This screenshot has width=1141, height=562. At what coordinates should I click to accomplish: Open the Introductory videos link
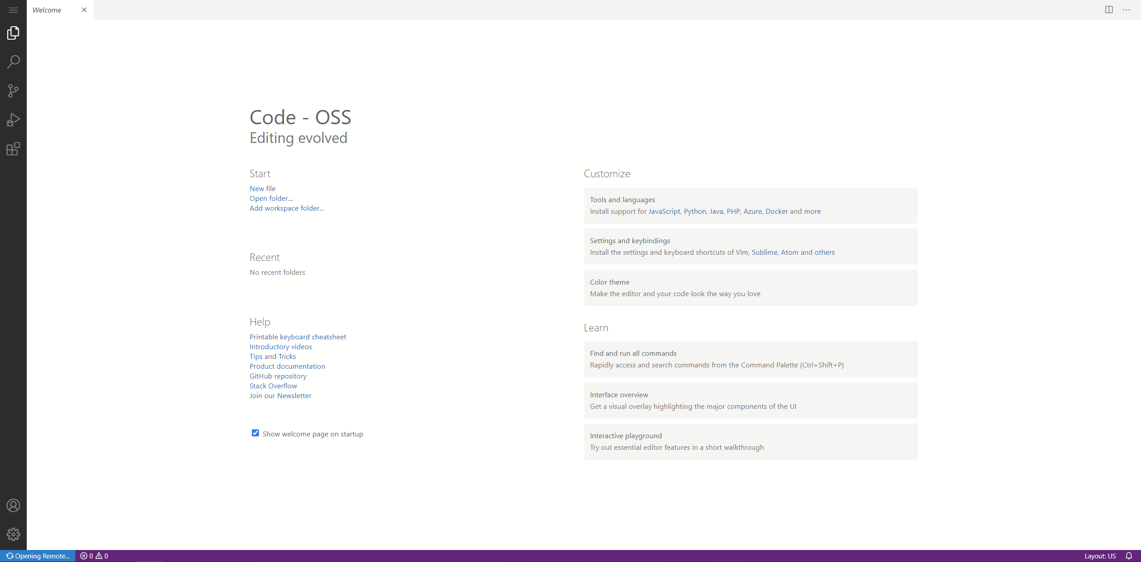281,346
